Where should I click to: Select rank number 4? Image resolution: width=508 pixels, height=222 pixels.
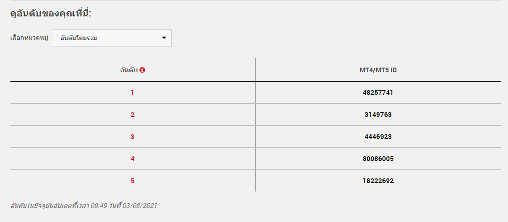click(132, 159)
